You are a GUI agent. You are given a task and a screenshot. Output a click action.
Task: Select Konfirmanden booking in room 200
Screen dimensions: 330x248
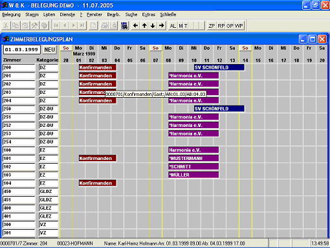98,67
